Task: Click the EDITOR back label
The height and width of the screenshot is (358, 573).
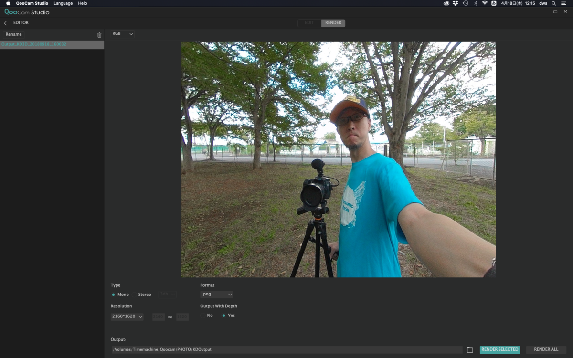Action: 21,23
